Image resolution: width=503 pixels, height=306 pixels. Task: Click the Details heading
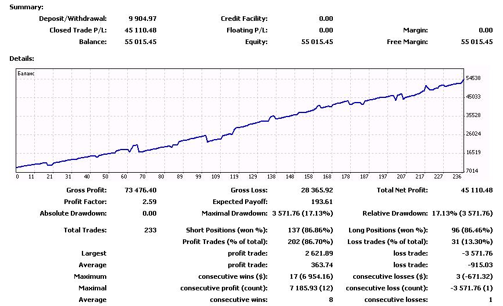click(22, 59)
